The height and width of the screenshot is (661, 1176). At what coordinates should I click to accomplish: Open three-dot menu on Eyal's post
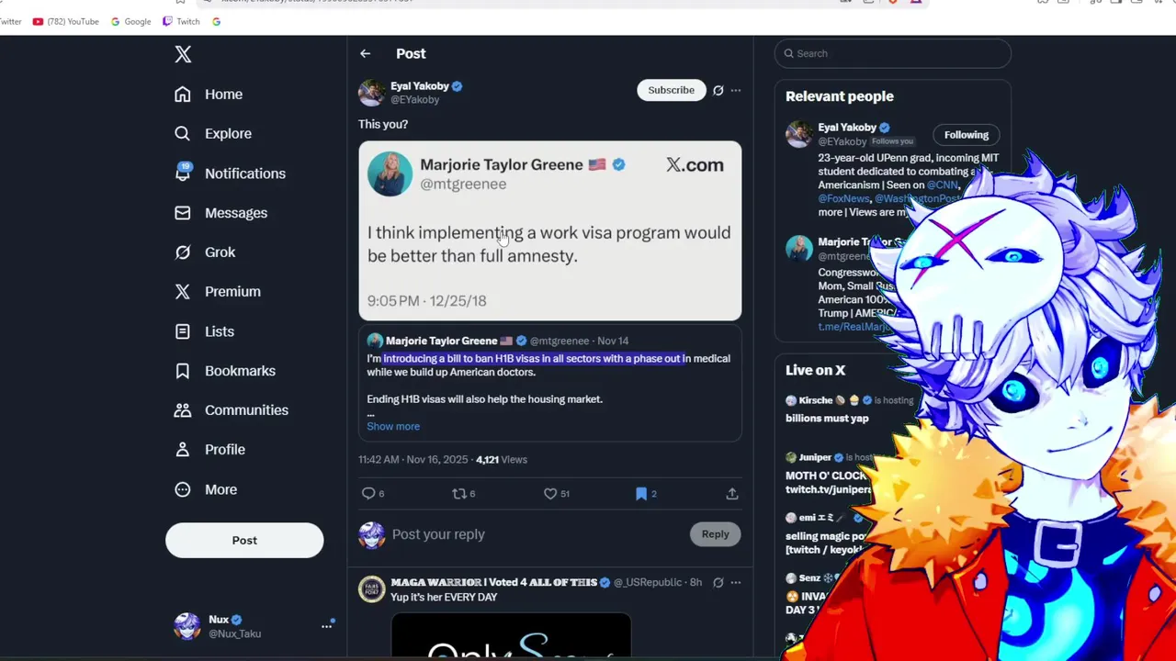click(x=736, y=90)
